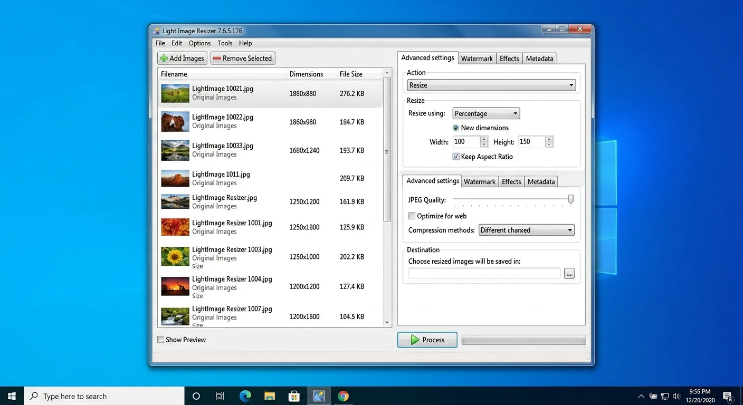This screenshot has height=405, width=743.
Task: Launch Google Chrome from the taskbar
Action: coord(343,396)
